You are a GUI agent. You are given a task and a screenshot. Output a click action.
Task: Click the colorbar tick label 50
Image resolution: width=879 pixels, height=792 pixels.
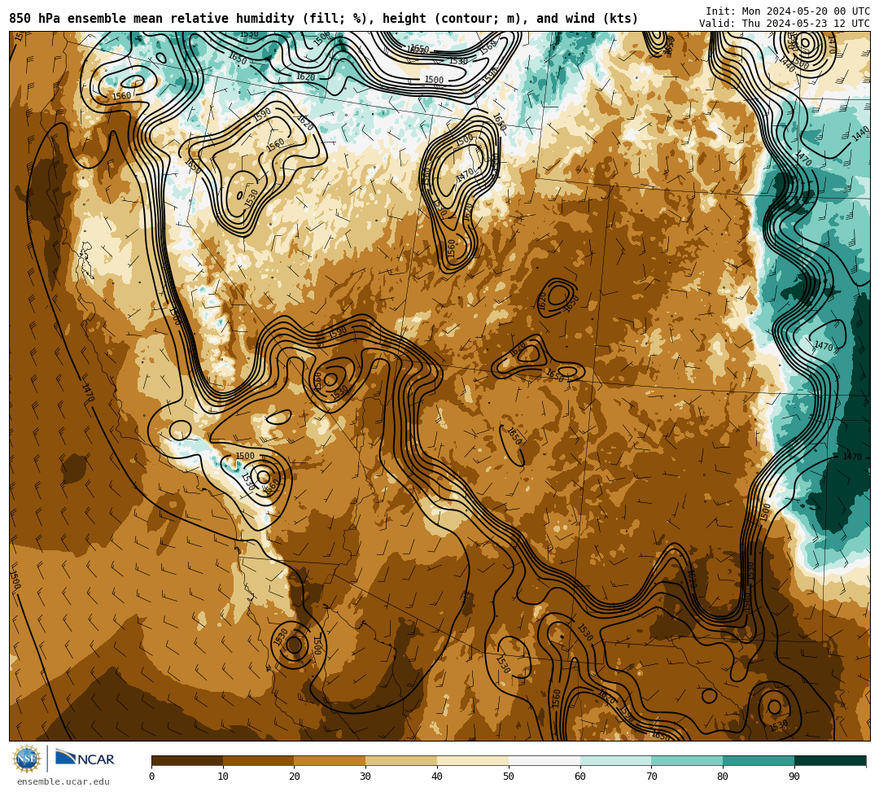tap(509, 777)
